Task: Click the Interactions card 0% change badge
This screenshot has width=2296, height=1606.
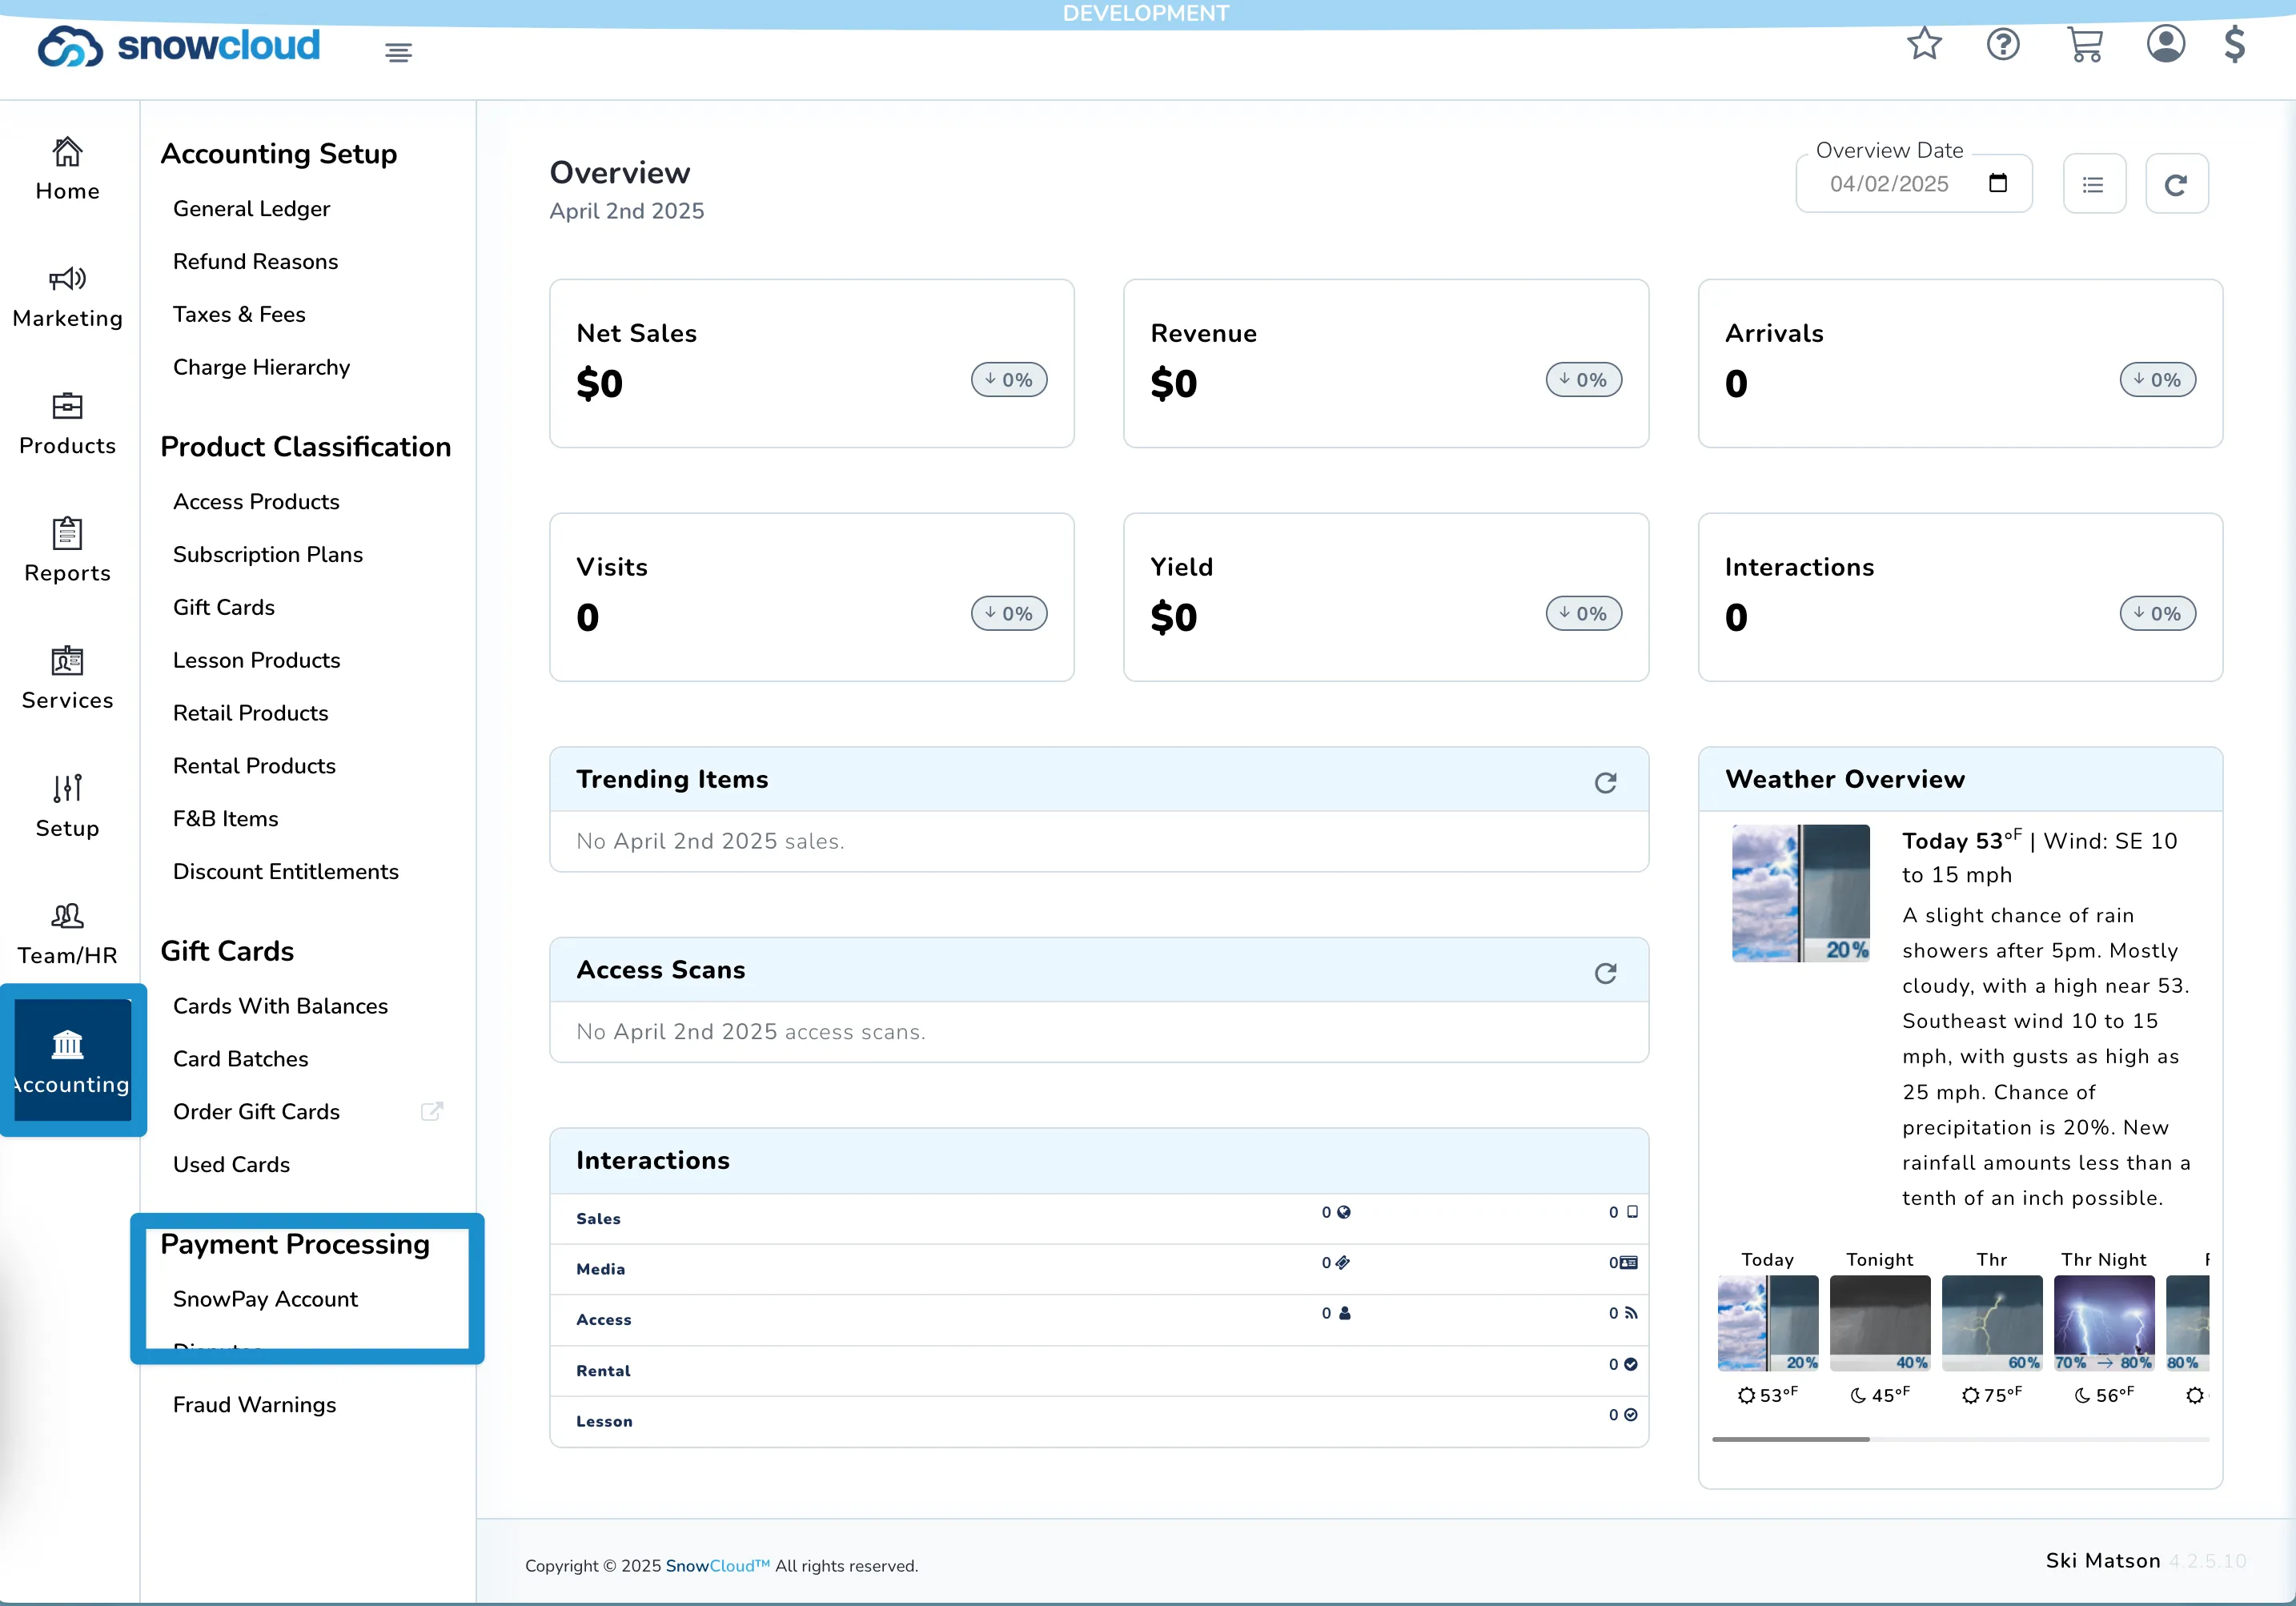Action: 2157,614
